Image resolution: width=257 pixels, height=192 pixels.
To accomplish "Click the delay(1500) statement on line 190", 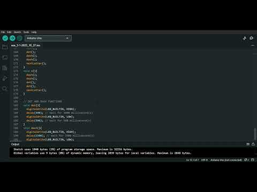I will click(35, 135).
